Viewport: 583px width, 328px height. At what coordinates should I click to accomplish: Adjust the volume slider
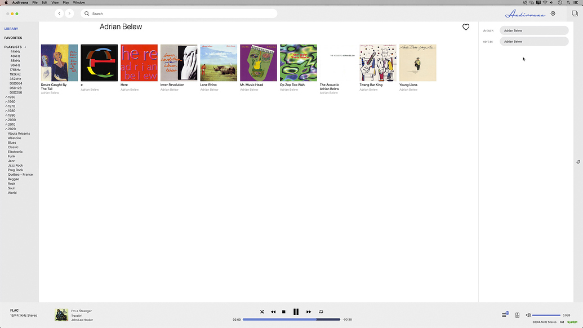(546, 316)
